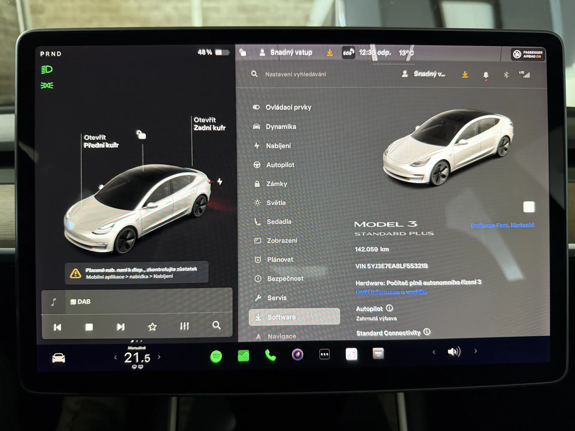Open the phone app icon
Image resolution: width=575 pixels, height=431 pixels.
tap(270, 355)
